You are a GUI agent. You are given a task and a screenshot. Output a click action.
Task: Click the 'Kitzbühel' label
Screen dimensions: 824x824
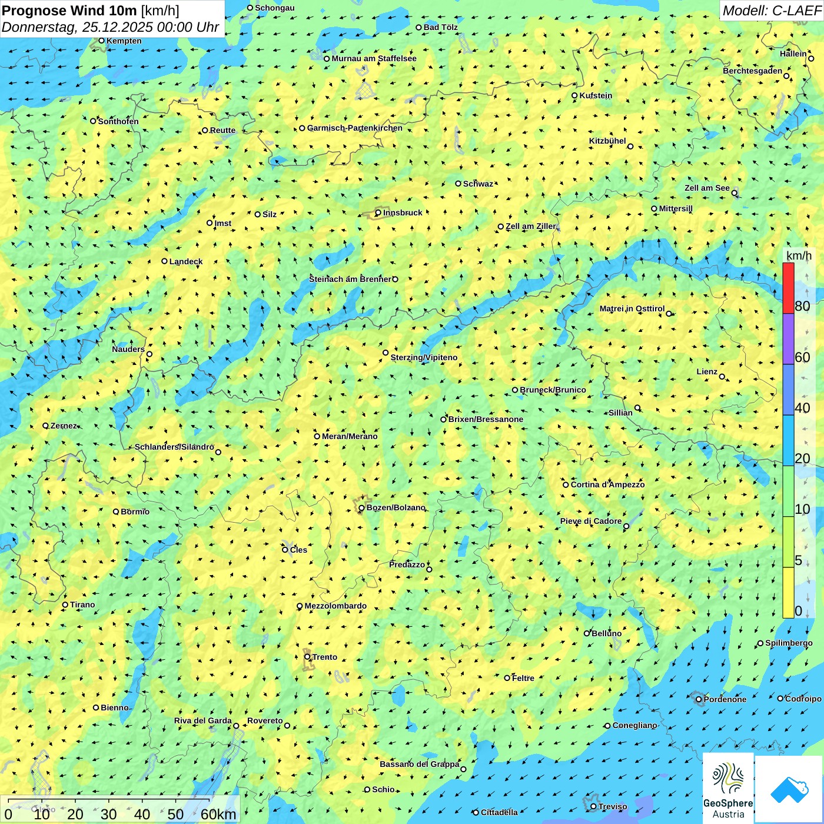coord(608,141)
